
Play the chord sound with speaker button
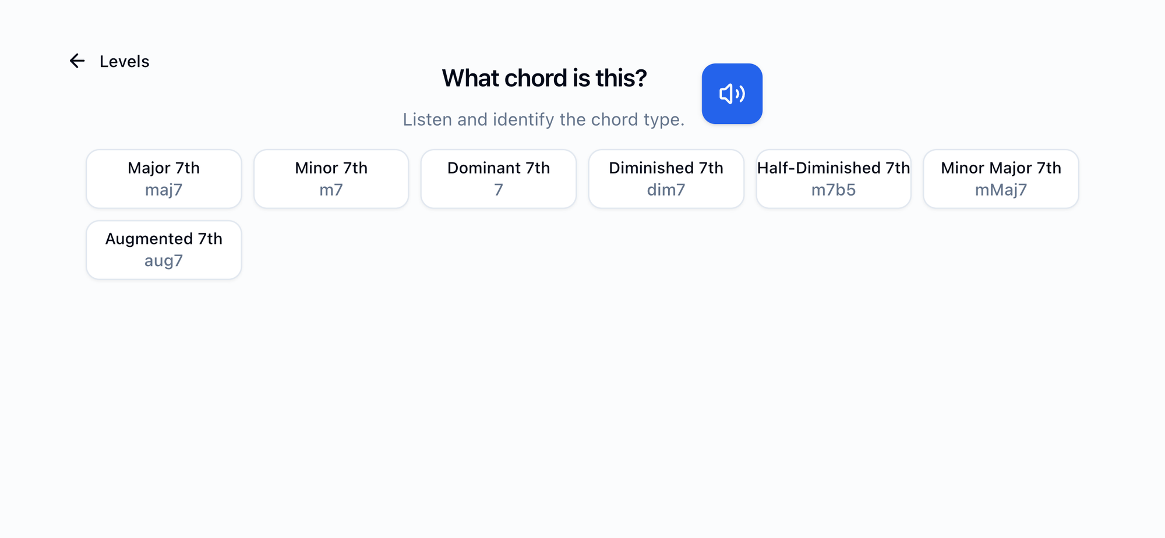(x=732, y=94)
